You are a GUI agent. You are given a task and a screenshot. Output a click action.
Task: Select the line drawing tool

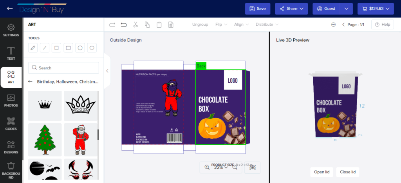click(45, 48)
